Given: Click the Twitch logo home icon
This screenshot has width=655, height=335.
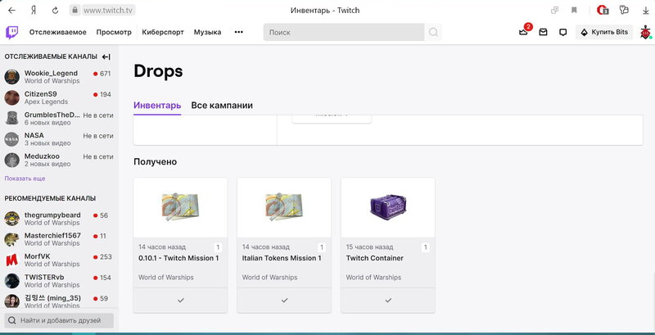Looking at the screenshot, I should 12,32.
